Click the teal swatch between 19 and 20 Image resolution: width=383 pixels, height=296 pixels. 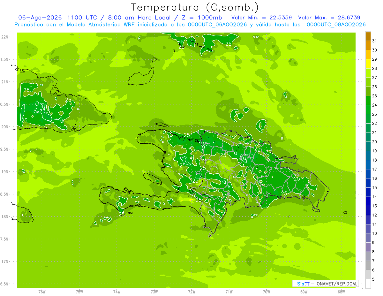[x=368, y=146]
